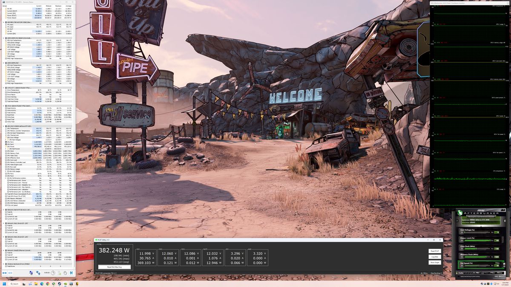Viewport: 511px width, 287px height.
Task: Open Windows taskbar Search box
Action: 15,284
